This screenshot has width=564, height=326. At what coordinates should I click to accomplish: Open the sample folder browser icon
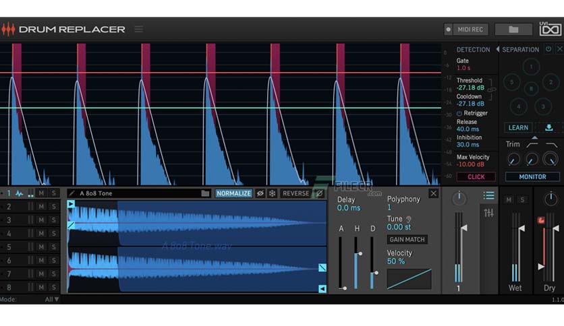click(x=205, y=193)
